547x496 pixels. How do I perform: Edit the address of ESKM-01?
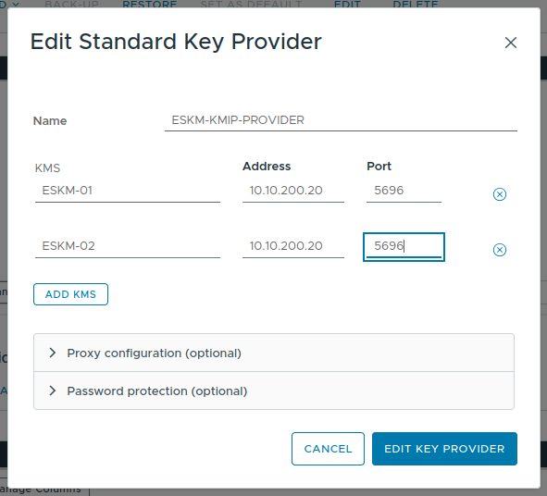pos(293,191)
